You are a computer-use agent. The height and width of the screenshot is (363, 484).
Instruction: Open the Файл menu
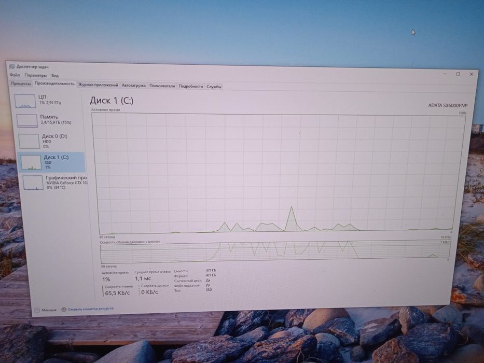click(x=15, y=75)
